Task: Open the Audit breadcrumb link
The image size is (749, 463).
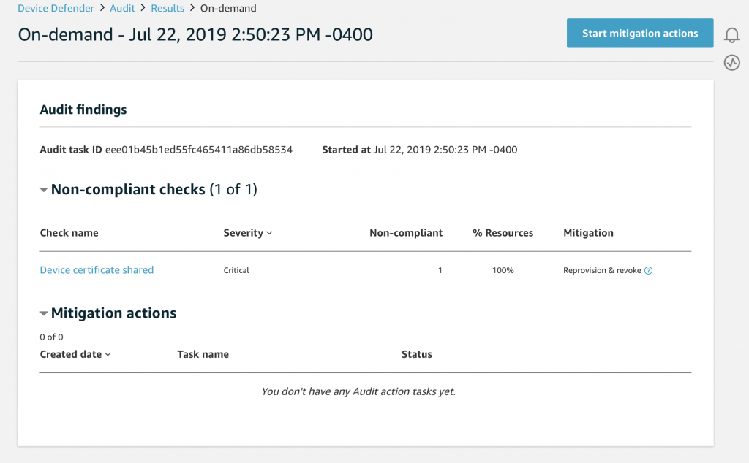Action: click(122, 8)
